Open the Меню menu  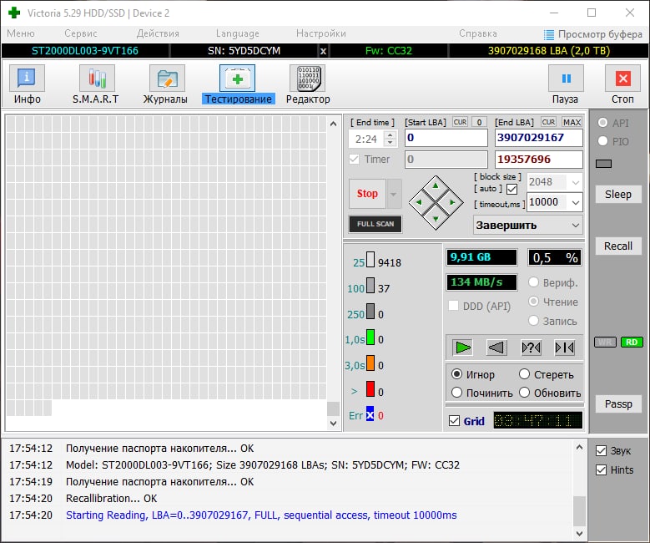(21, 33)
